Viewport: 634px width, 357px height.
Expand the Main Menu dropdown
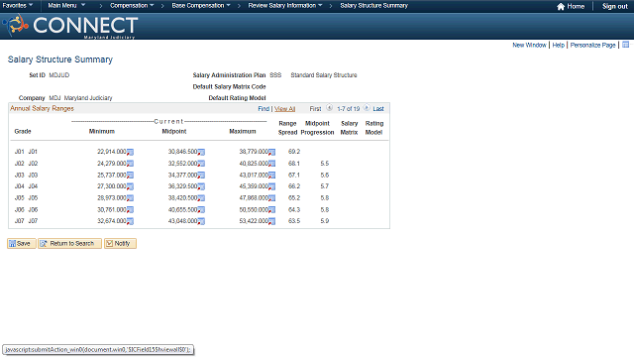point(66,6)
